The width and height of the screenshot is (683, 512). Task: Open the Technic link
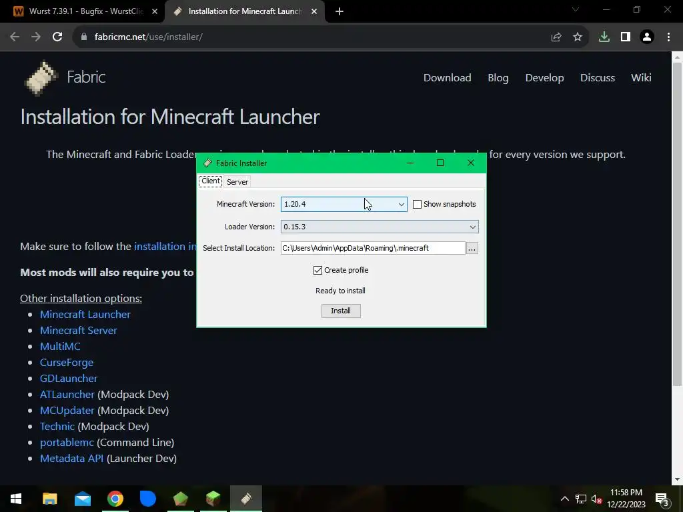click(x=57, y=427)
